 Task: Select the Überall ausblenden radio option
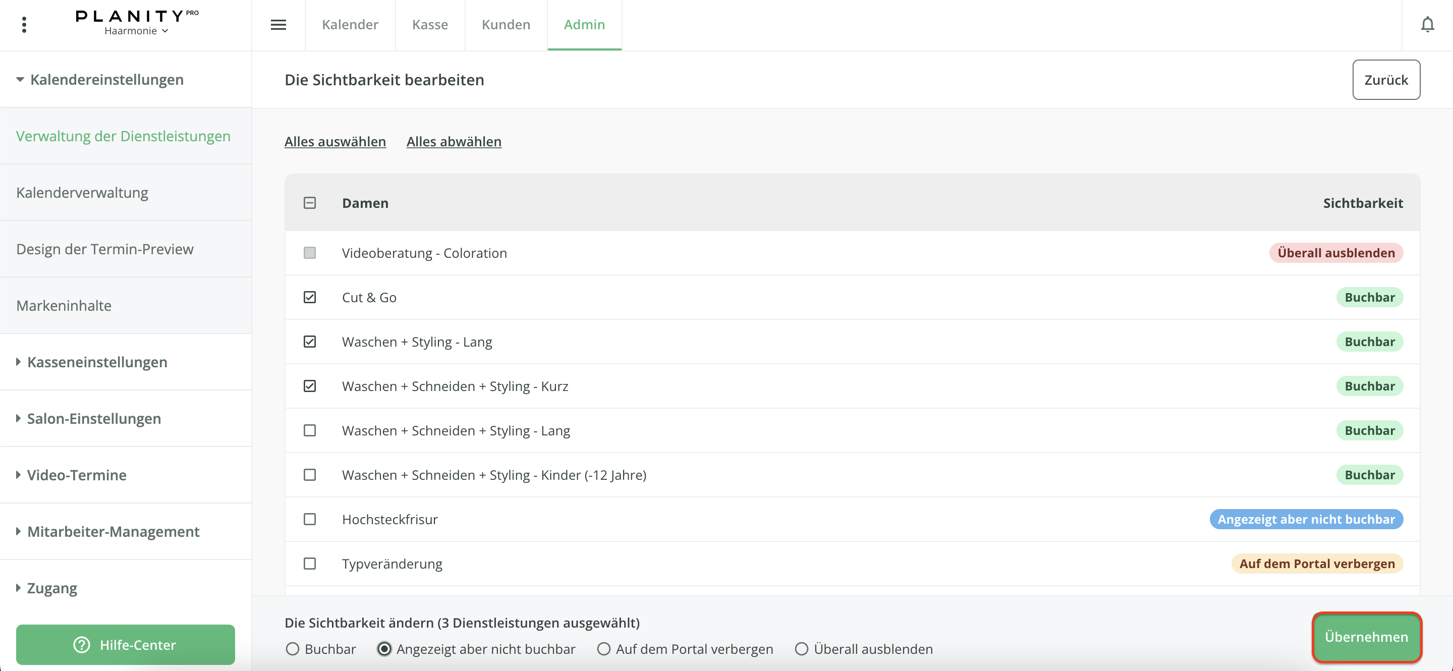point(801,649)
